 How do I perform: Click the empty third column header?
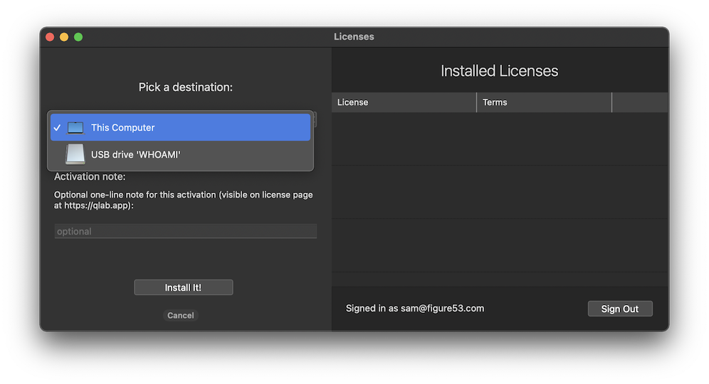point(639,102)
